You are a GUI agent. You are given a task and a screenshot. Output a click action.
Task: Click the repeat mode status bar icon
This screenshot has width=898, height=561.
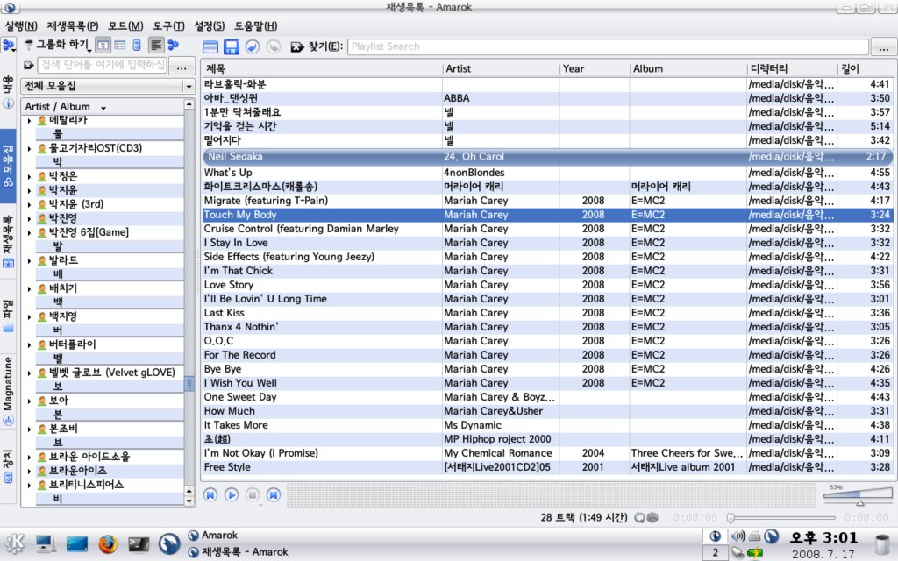click(639, 517)
